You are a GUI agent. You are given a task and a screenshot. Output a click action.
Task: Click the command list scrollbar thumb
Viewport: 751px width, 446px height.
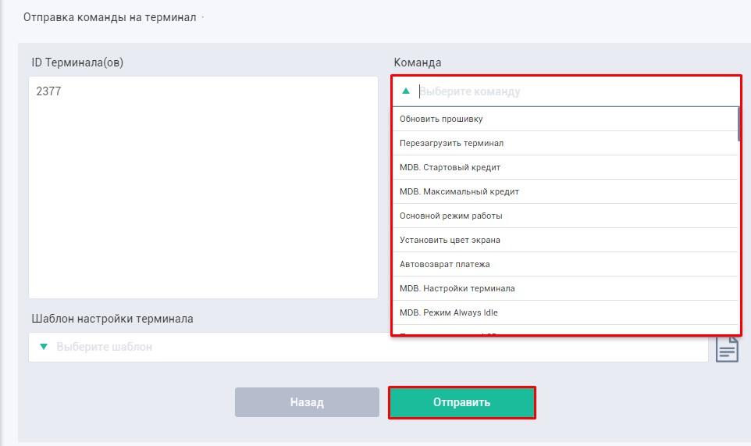coord(738,123)
